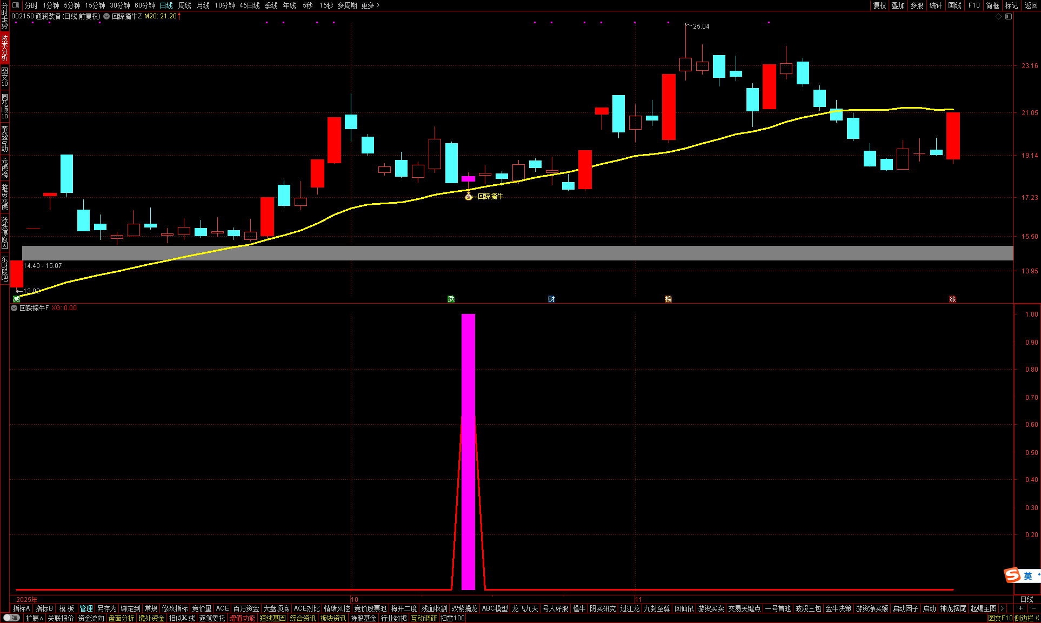Click the diamond icon at chart top-right

(x=998, y=16)
